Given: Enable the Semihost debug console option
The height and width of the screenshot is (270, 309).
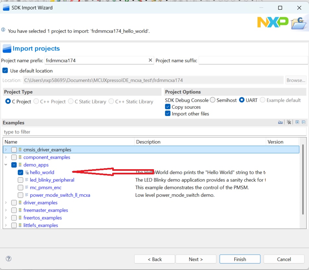Looking at the screenshot, I should (x=213, y=100).
